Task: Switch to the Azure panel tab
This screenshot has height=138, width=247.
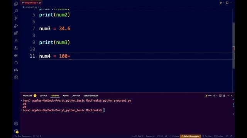Action: click(x=66, y=95)
